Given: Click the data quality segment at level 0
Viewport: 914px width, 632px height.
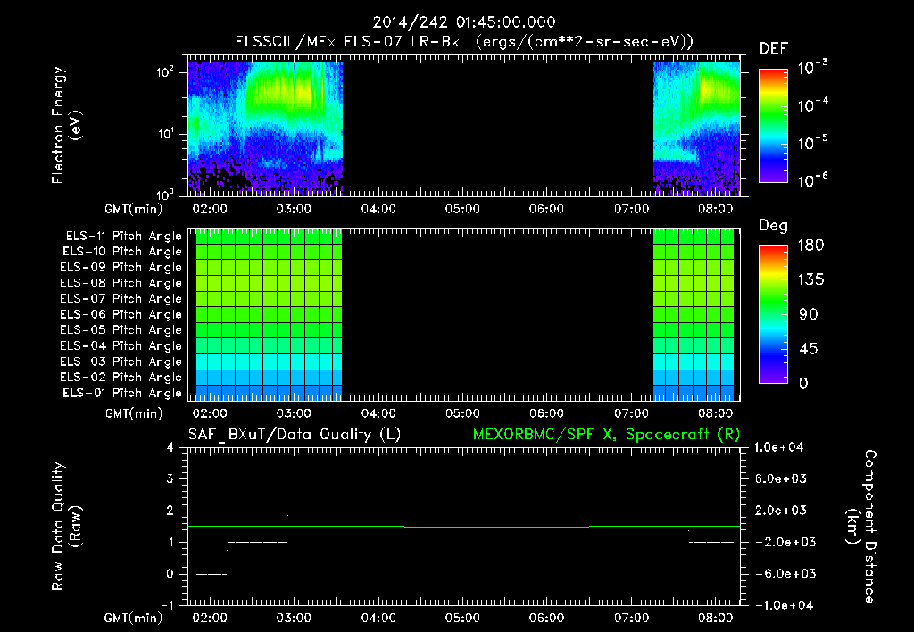Looking at the screenshot, I should [x=211, y=574].
